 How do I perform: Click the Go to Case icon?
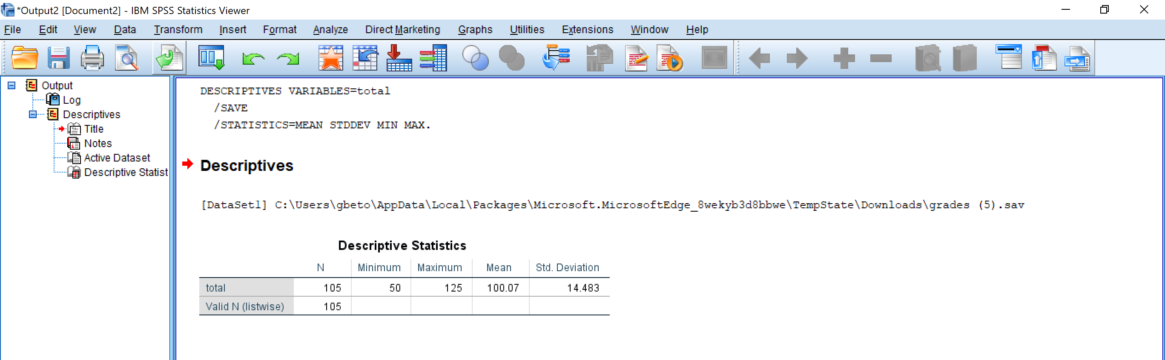click(365, 58)
